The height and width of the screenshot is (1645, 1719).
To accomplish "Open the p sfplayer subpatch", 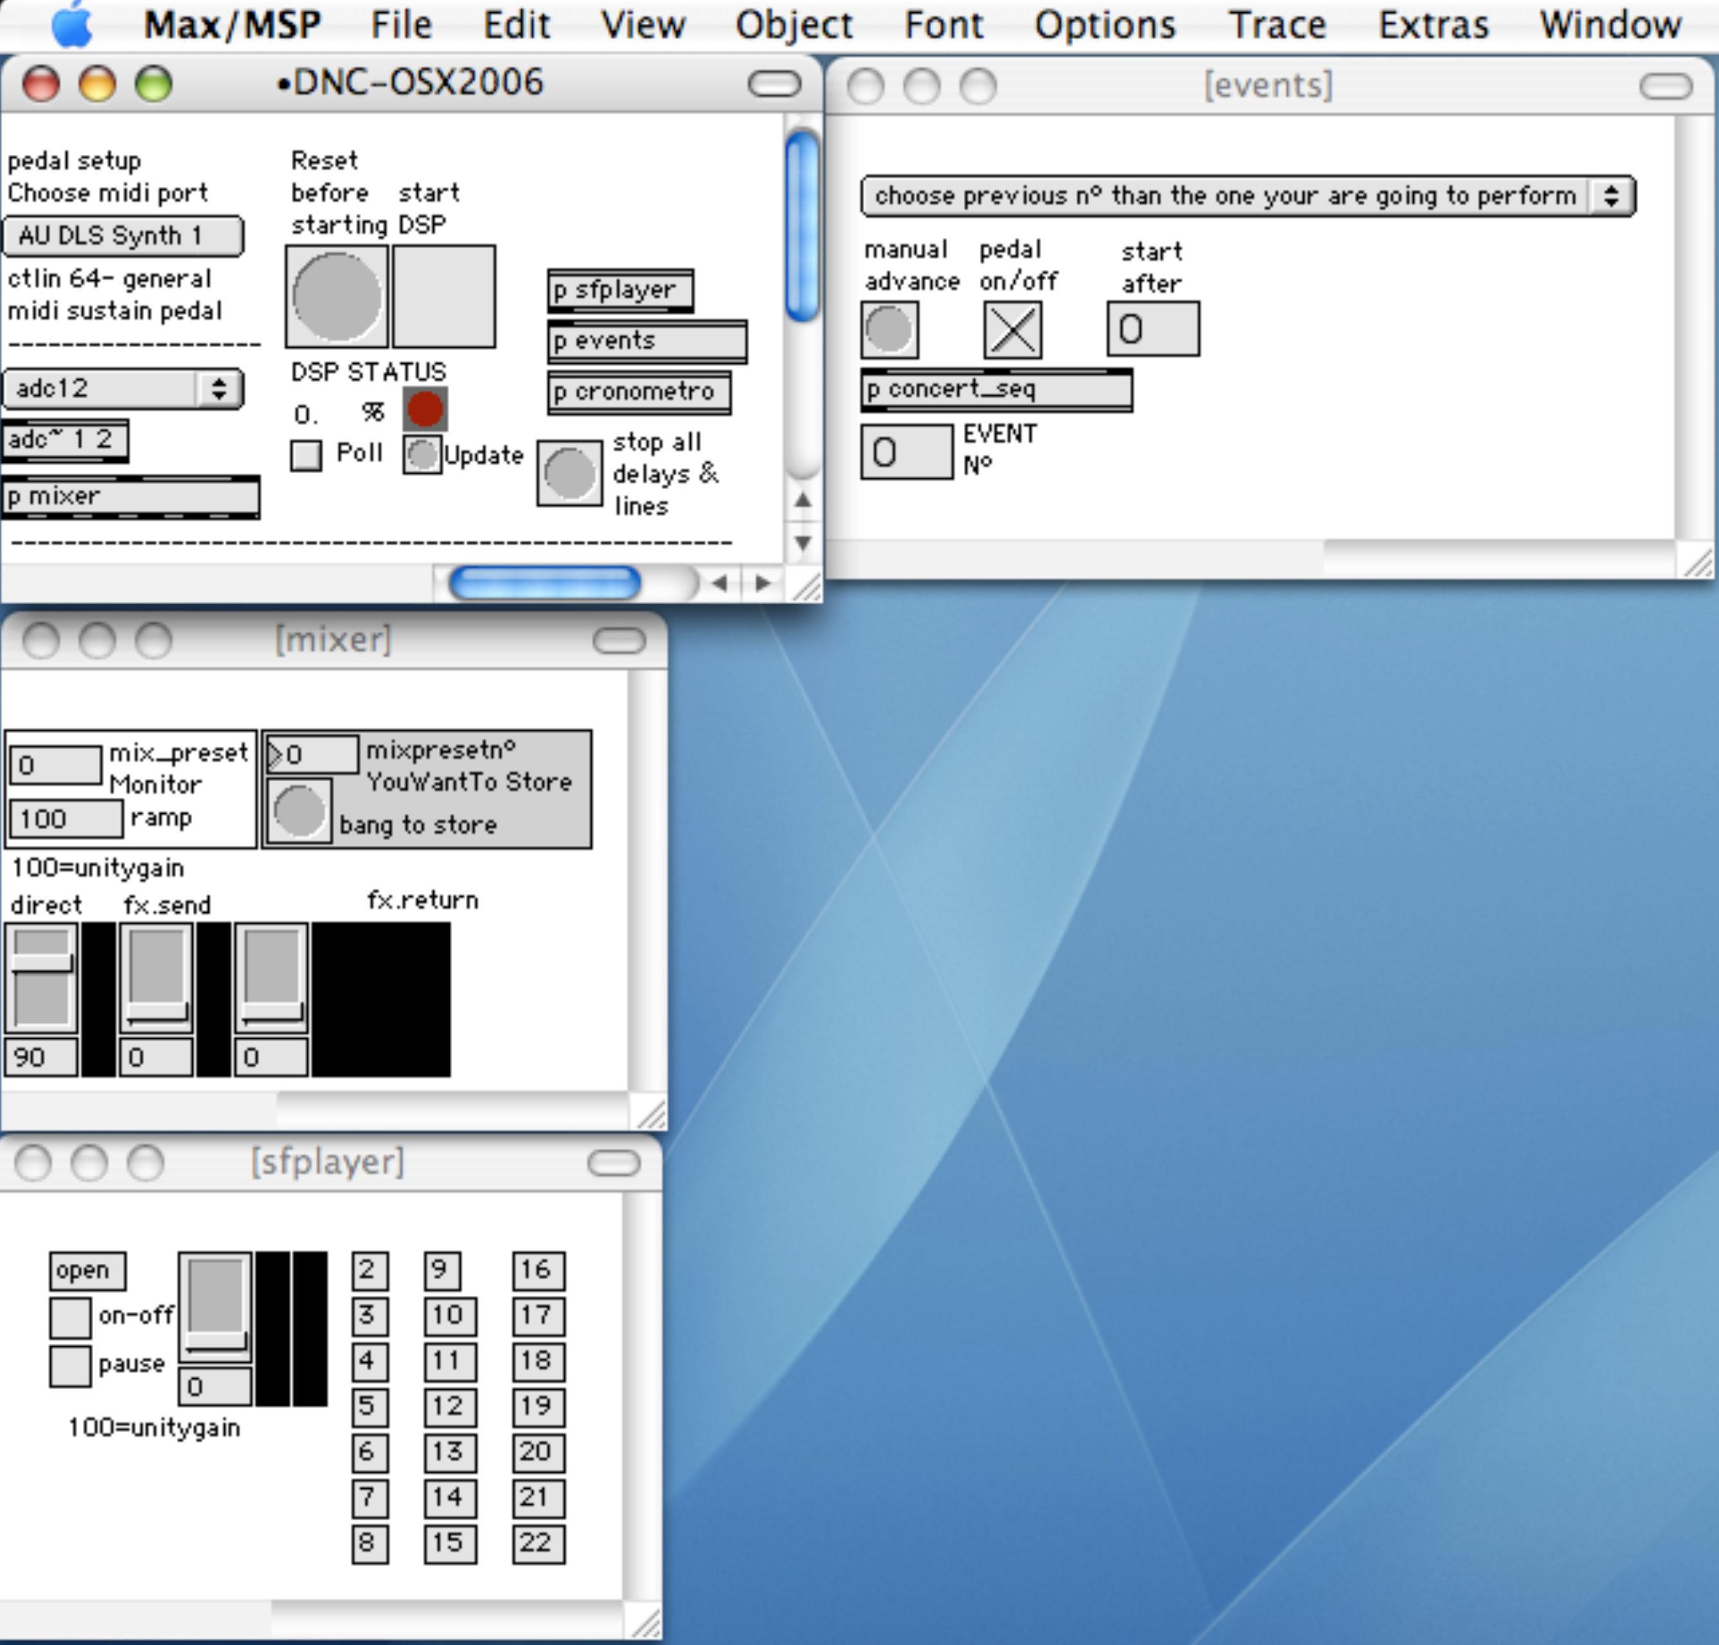I will click(x=621, y=291).
